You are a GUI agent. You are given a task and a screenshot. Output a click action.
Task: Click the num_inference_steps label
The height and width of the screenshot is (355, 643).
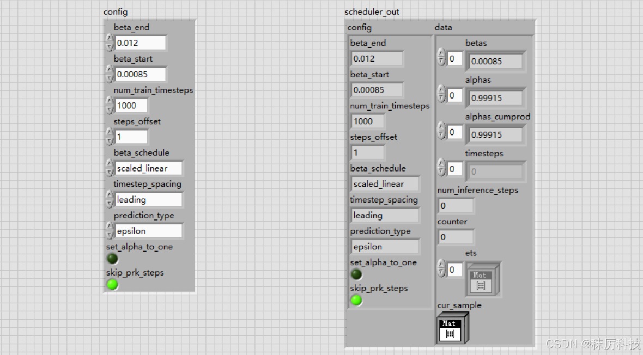tap(478, 190)
